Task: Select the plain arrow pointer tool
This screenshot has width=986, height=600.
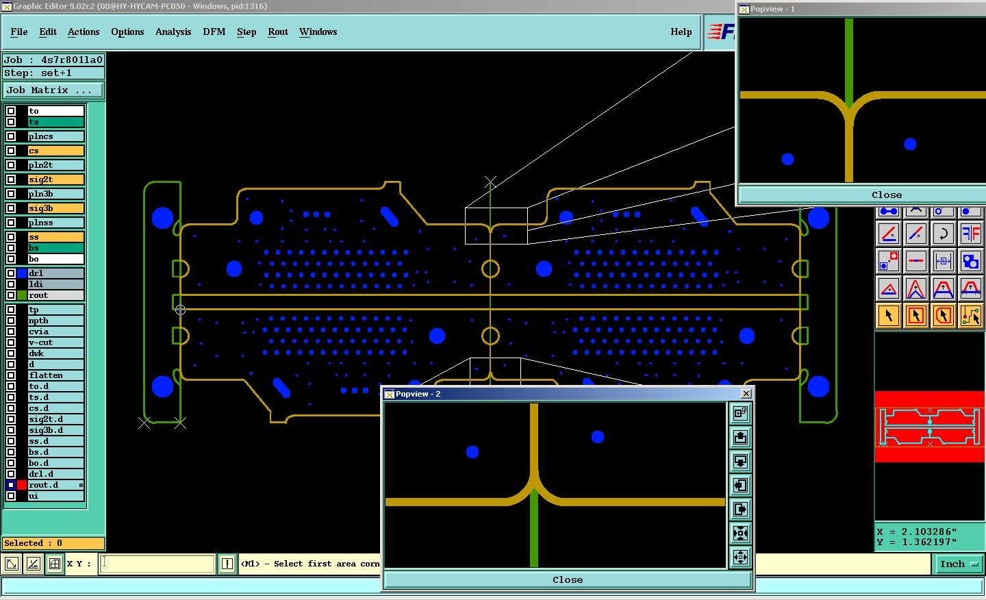Action: click(888, 316)
